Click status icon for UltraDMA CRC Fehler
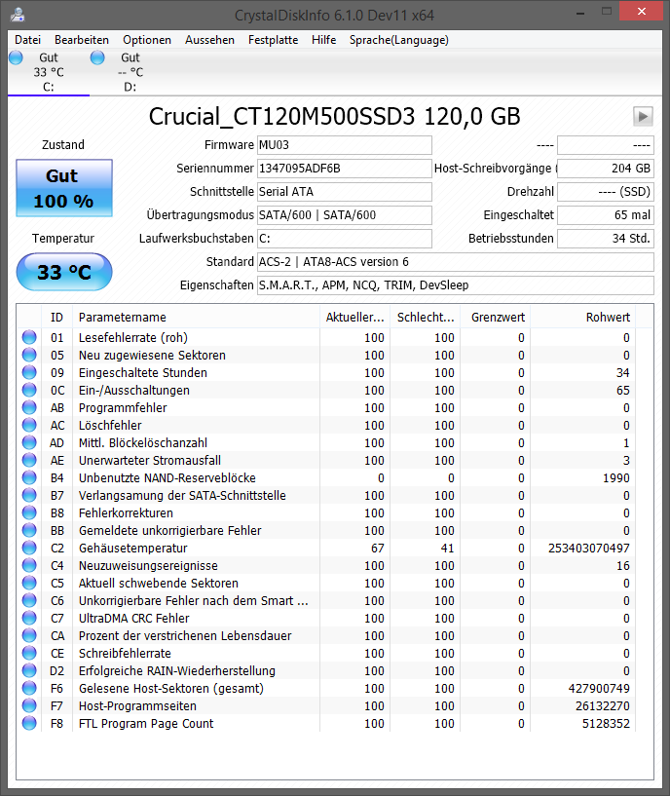670x796 pixels. 29,618
